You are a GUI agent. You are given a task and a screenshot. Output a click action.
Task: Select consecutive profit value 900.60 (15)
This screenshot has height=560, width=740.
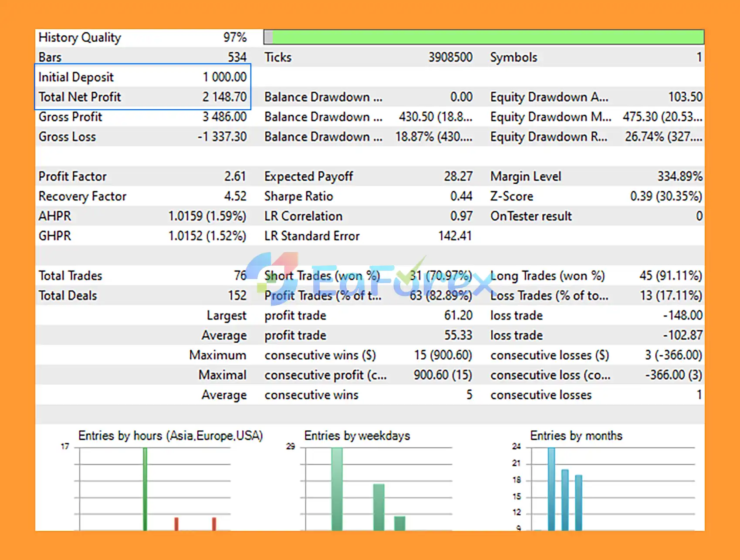point(443,375)
